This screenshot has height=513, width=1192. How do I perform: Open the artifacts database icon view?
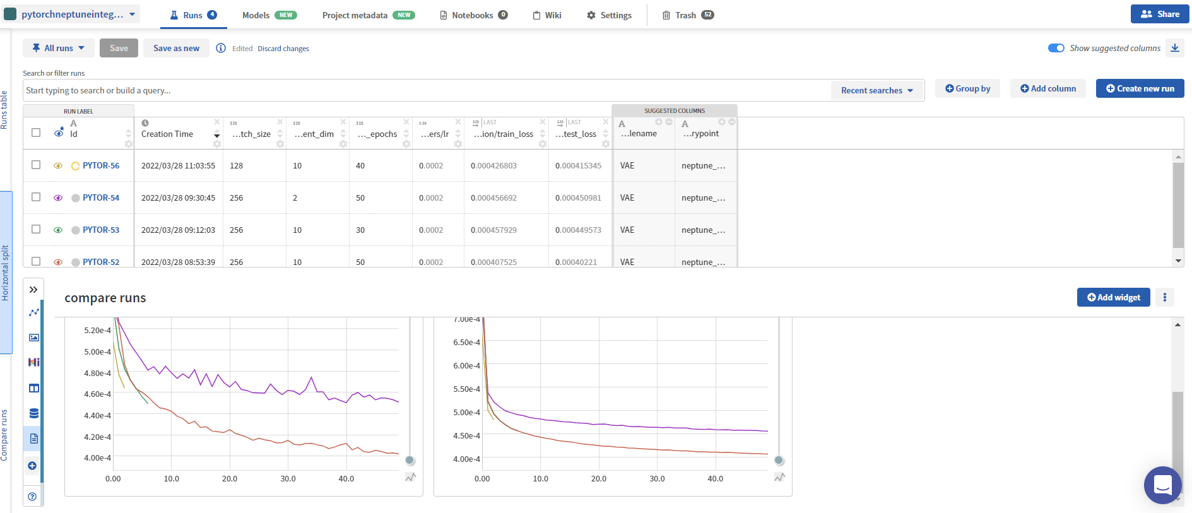tap(33, 413)
